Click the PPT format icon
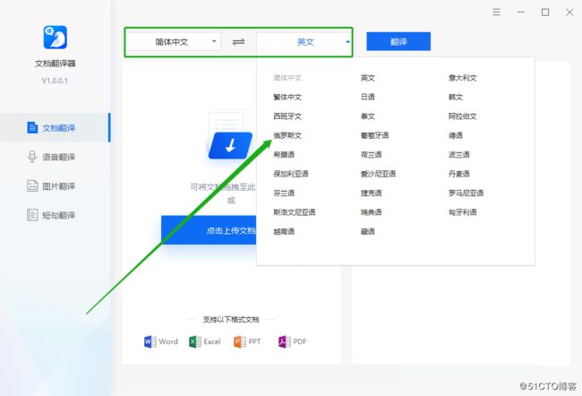 [x=240, y=341]
